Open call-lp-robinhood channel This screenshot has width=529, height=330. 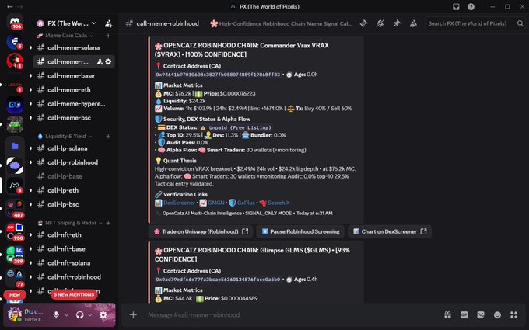[x=74, y=162]
